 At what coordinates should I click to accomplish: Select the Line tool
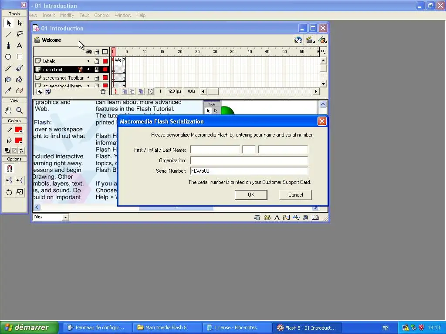click(9, 34)
